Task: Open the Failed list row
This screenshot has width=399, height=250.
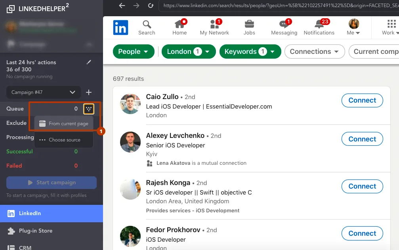Action: pyautogui.click(x=52, y=166)
